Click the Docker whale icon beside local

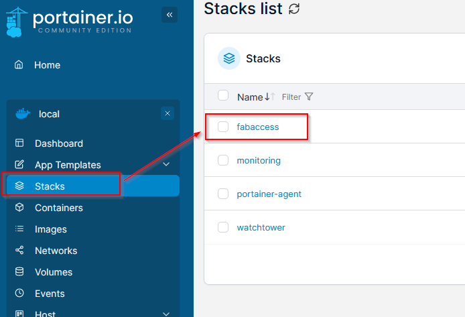click(x=23, y=113)
